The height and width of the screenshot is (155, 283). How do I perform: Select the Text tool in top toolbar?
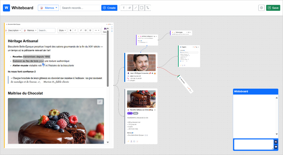click(x=124, y=8)
